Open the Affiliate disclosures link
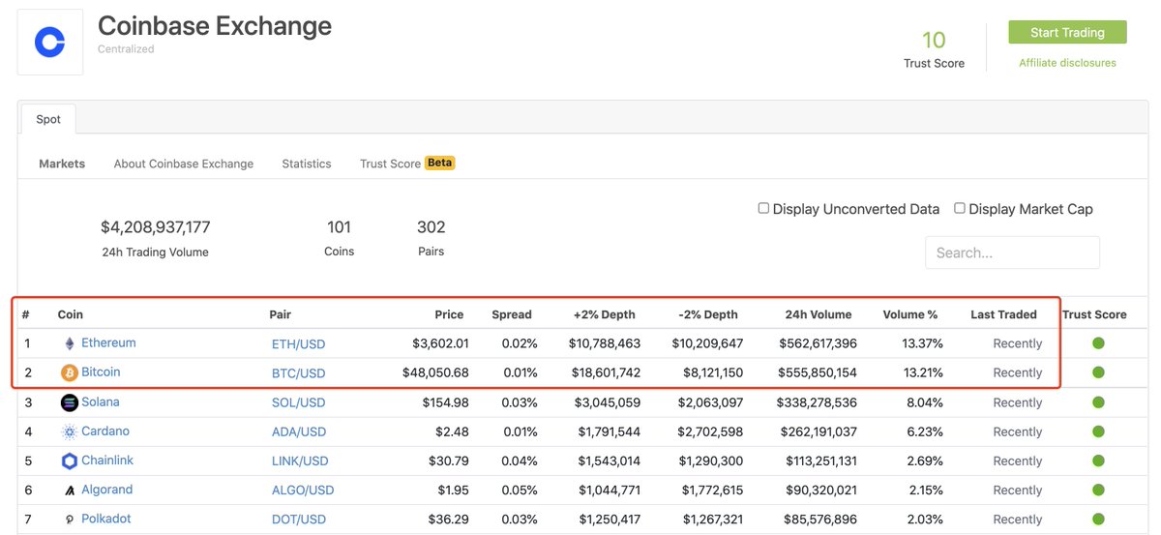The height and width of the screenshot is (535, 1161). [1067, 63]
